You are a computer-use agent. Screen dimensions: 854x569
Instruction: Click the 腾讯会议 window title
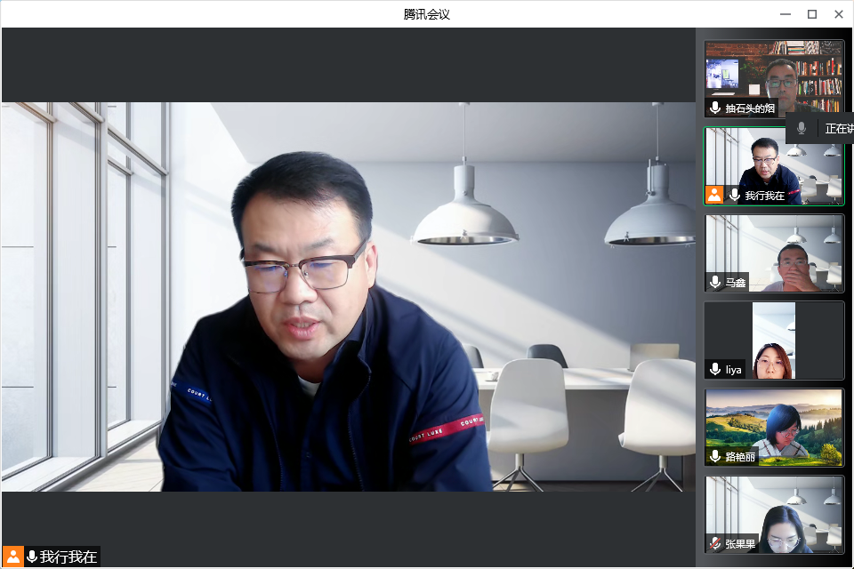pyautogui.click(x=427, y=14)
